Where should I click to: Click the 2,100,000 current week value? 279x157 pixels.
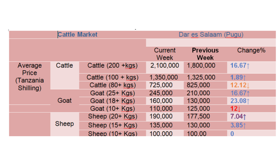pyautogui.click(x=165, y=65)
